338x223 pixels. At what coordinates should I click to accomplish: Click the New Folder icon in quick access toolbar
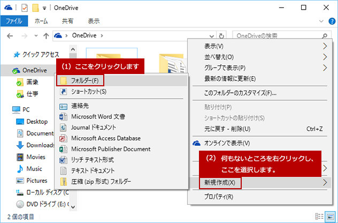pyautogui.click(x=35, y=8)
